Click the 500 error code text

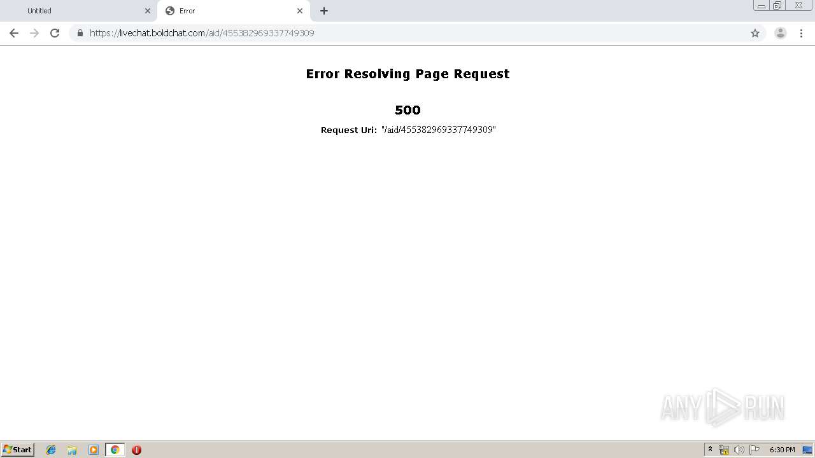[407, 110]
